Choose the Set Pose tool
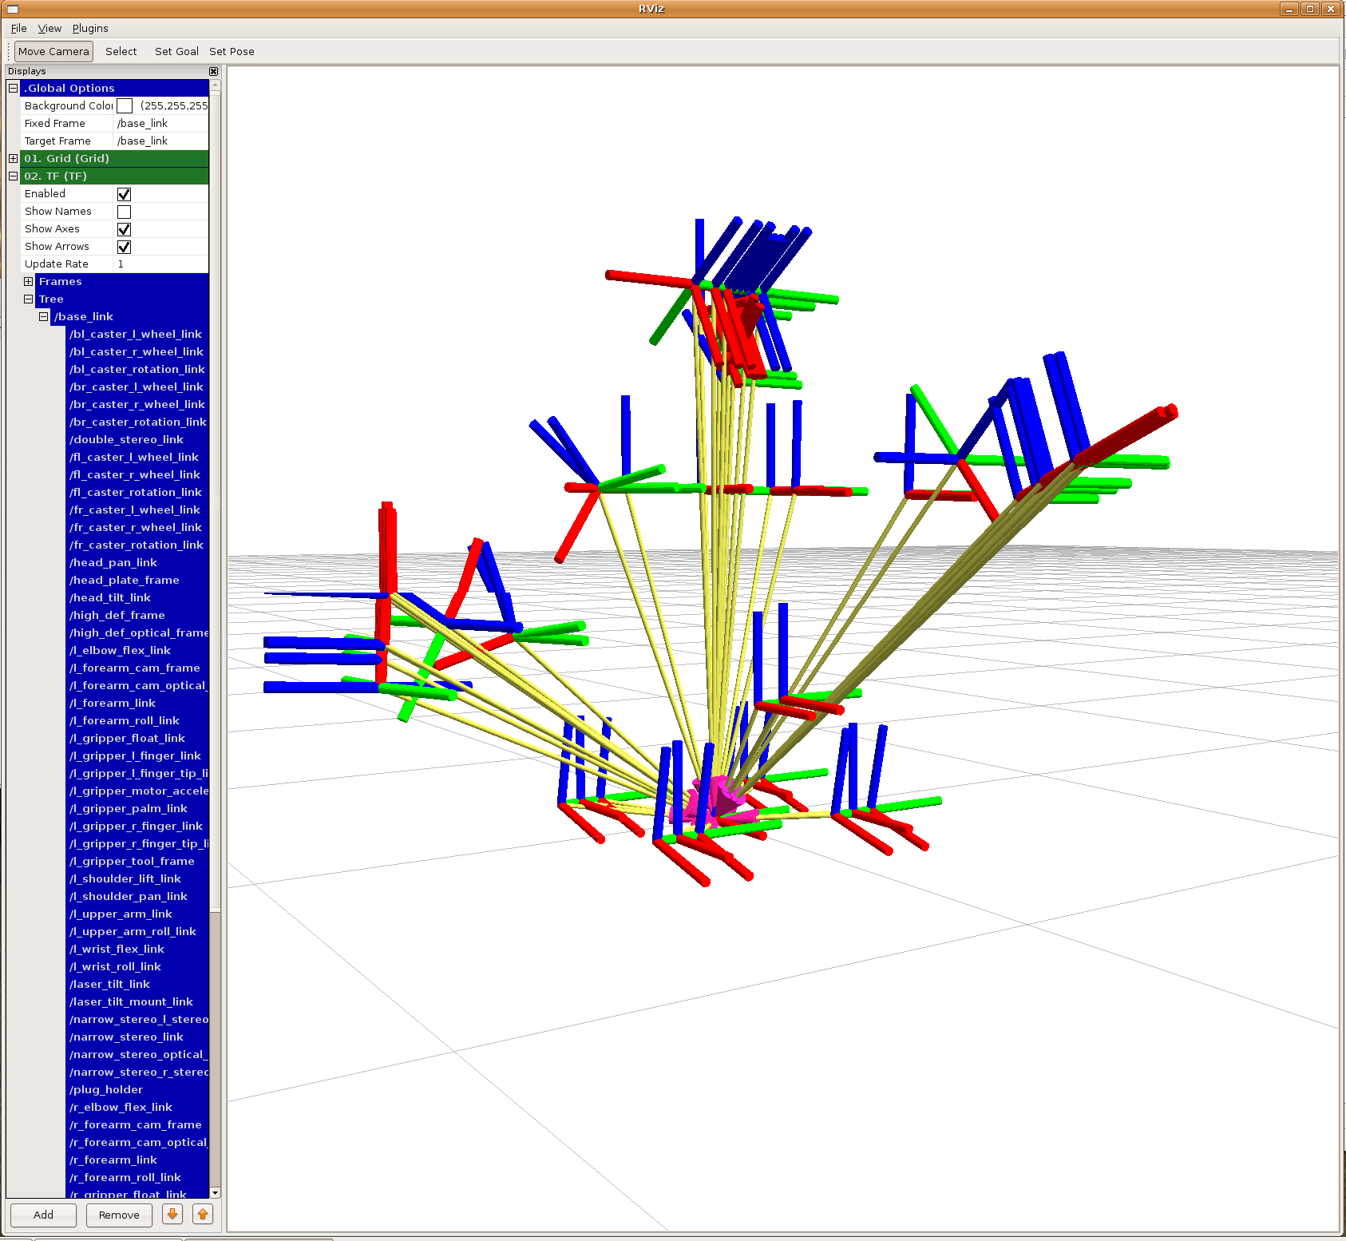This screenshot has height=1241, width=1346. pos(232,51)
